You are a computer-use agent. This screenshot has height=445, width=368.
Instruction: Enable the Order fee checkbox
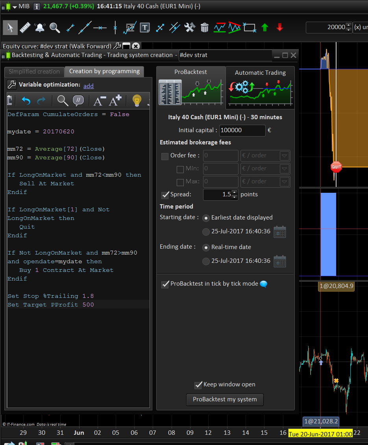(165, 156)
